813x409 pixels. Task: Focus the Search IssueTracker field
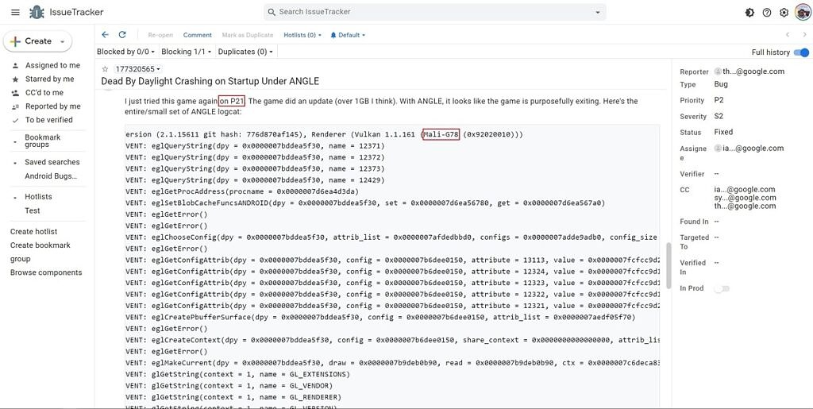pyautogui.click(x=434, y=12)
